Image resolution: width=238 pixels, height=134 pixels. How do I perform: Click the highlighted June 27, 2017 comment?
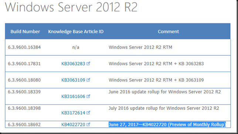167,124
